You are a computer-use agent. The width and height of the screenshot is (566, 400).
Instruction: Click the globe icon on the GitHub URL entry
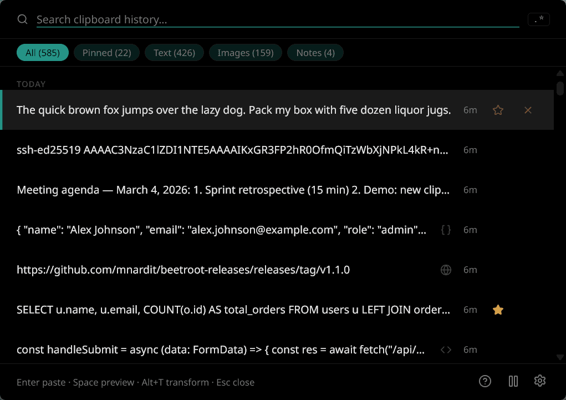point(446,270)
